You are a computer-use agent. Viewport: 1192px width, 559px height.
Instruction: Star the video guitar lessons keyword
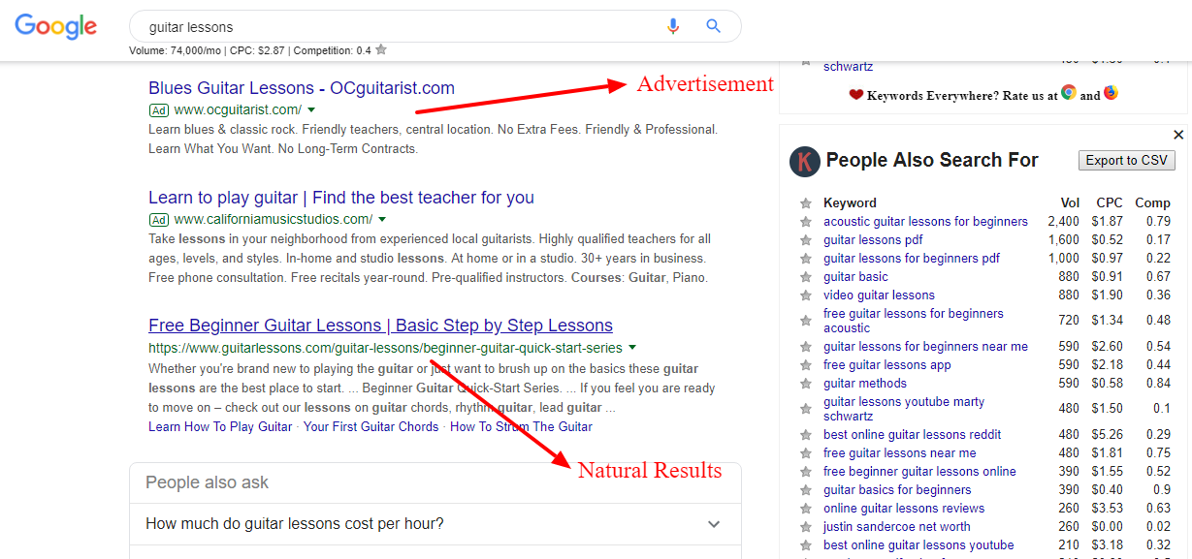coord(805,295)
